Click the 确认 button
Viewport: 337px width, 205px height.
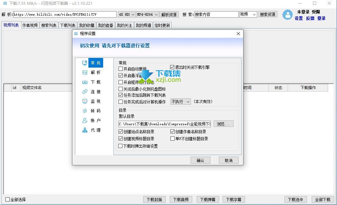200,160
